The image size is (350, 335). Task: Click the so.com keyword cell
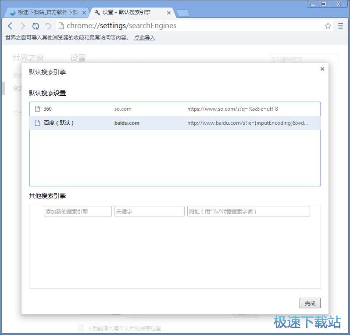tap(123, 109)
